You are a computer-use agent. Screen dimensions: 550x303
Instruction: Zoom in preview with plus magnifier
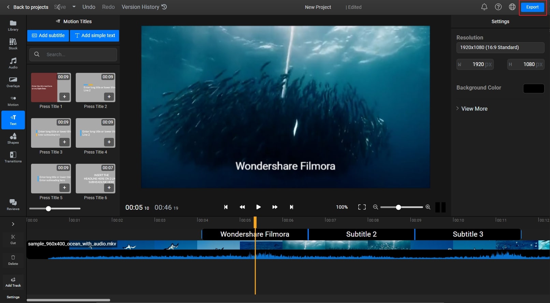[428, 207]
